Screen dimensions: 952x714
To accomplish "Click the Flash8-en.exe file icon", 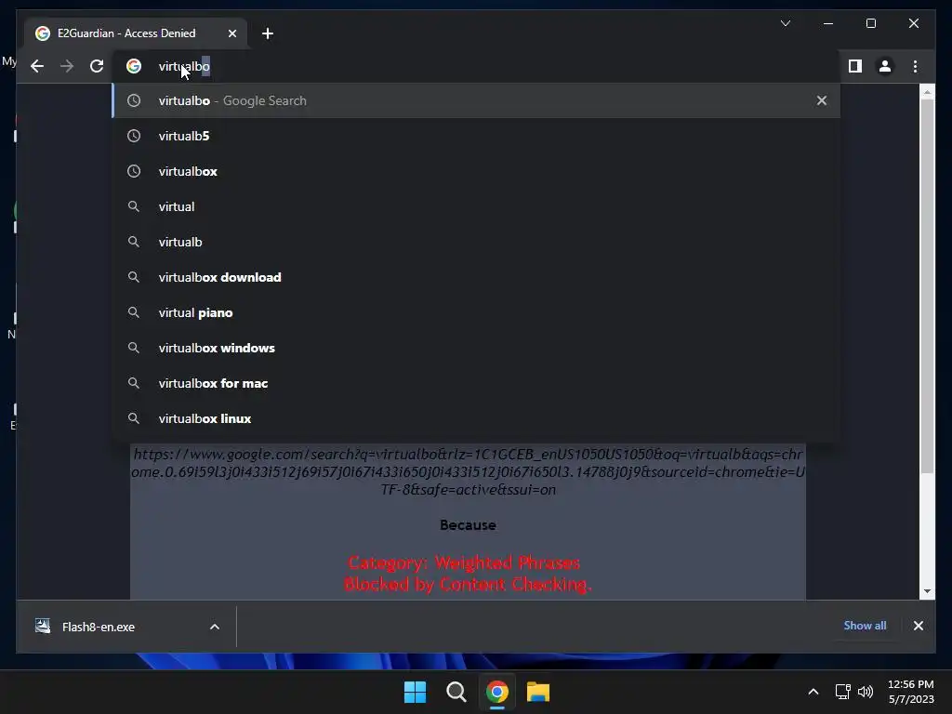I will [x=43, y=626].
